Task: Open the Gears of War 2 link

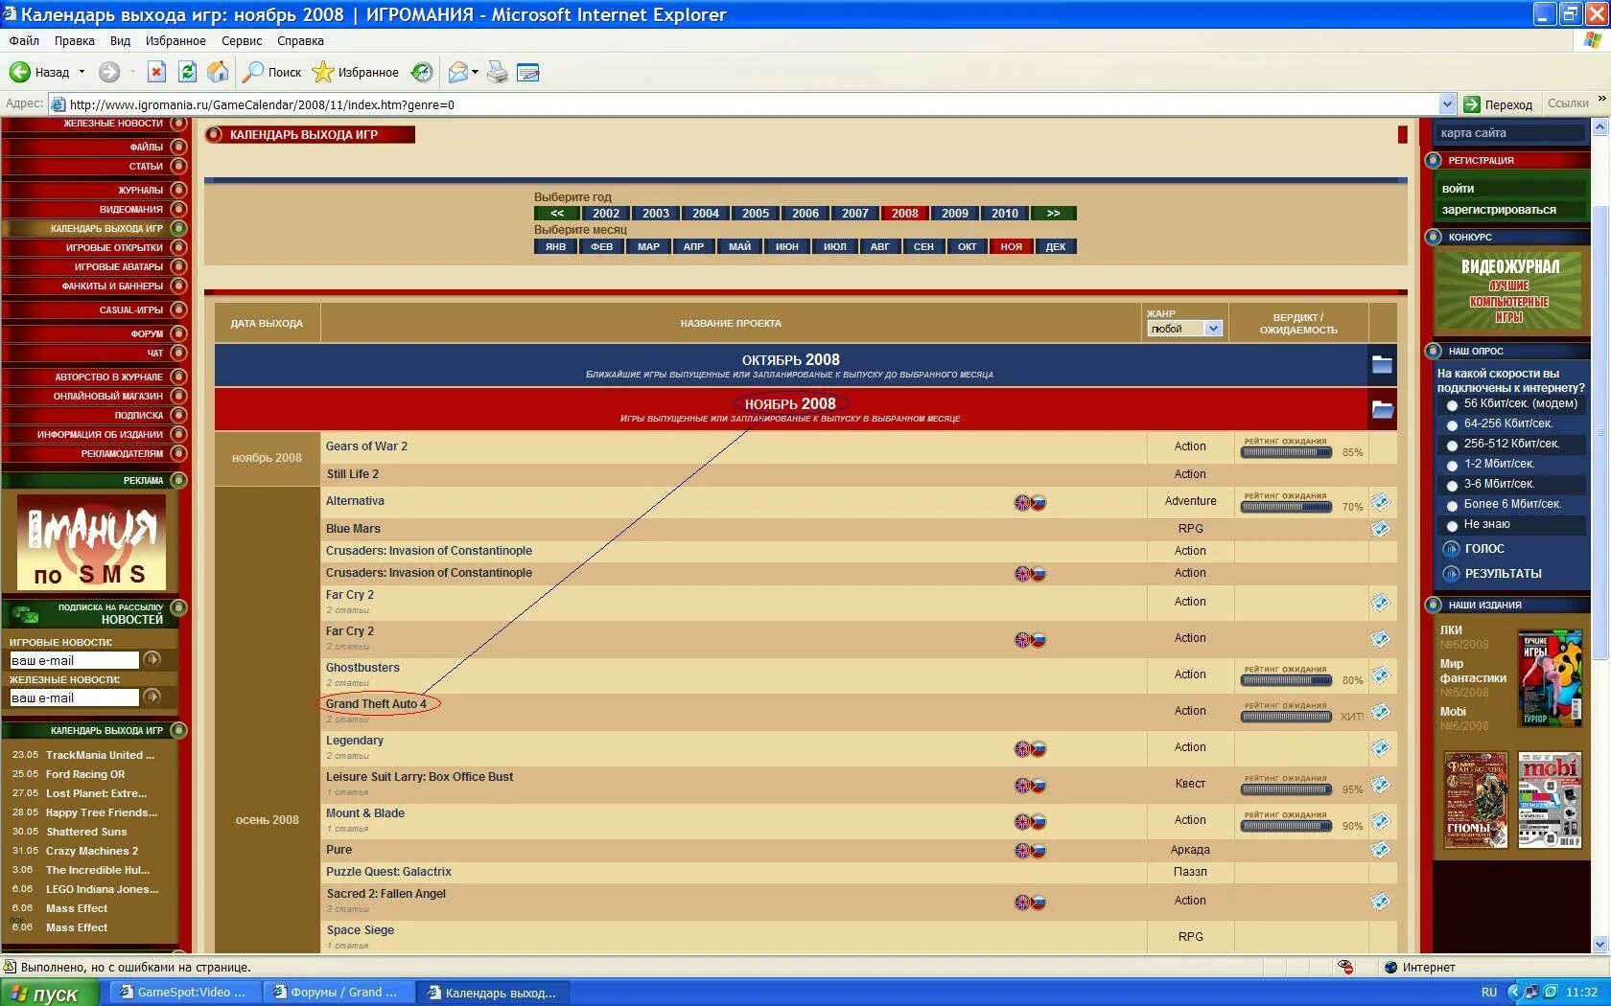Action: tap(366, 446)
